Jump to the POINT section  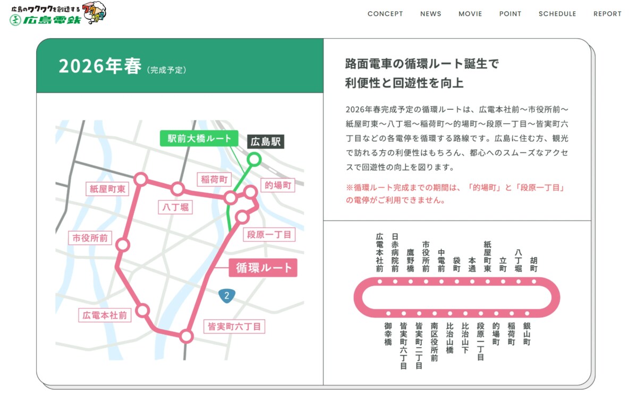tap(510, 14)
